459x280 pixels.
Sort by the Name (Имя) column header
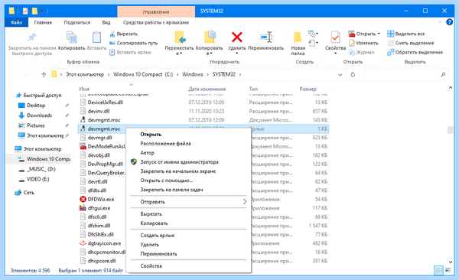point(84,89)
